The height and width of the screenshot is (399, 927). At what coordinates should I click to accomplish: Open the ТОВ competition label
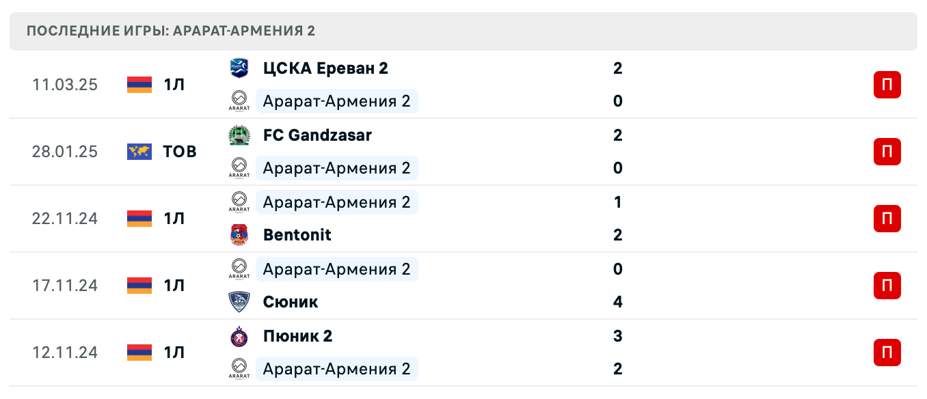pos(179,151)
